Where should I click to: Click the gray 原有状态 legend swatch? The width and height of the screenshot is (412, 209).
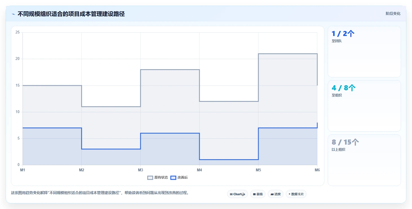(x=150, y=177)
